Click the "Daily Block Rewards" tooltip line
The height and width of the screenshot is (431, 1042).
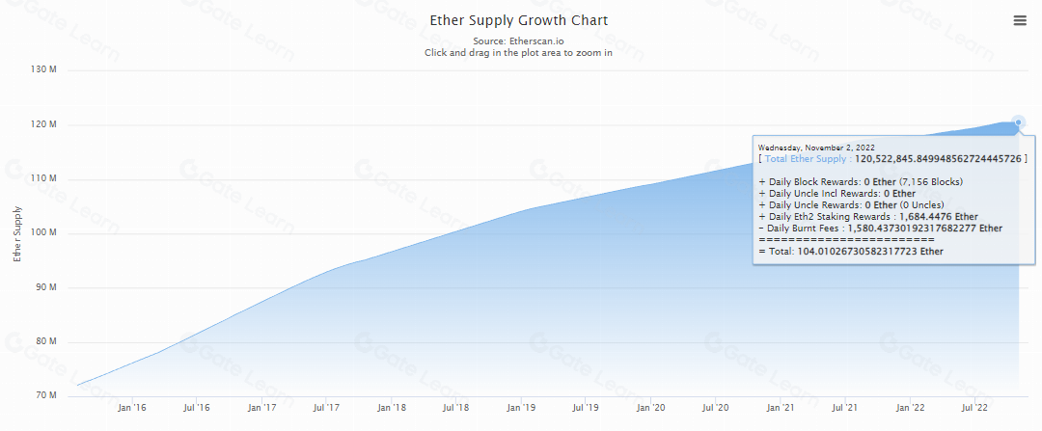[861, 182]
